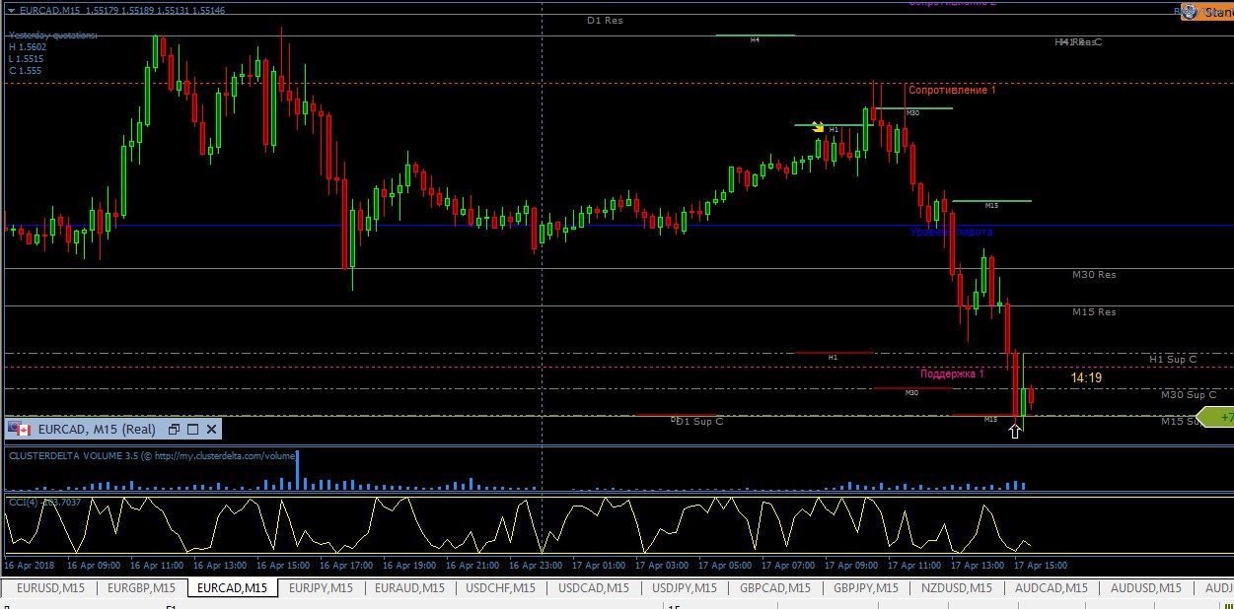Click the CCI(4) indicator label
The height and width of the screenshot is (609, 1234).
pos(45,502)
